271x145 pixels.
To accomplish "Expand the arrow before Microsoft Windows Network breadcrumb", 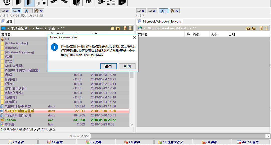I will pos(145,28).
